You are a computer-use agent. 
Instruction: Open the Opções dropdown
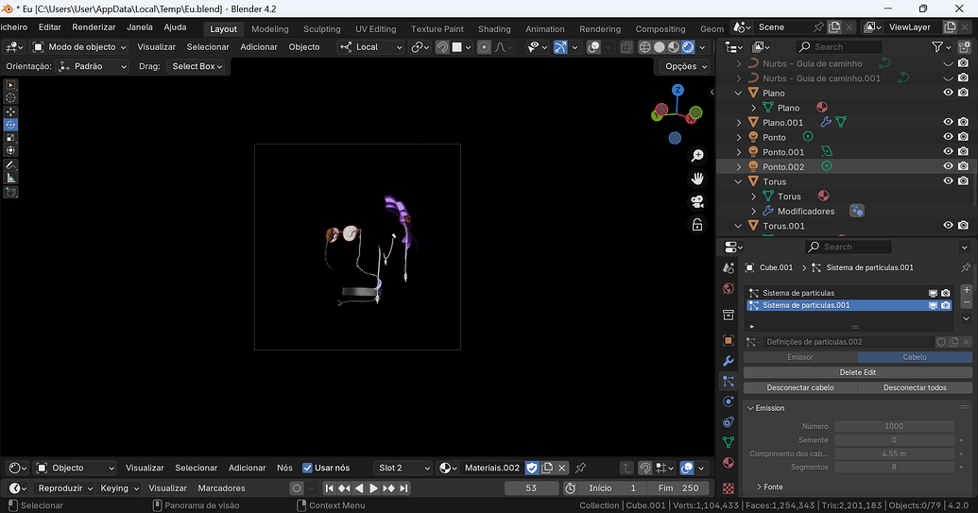coord(685,66)
